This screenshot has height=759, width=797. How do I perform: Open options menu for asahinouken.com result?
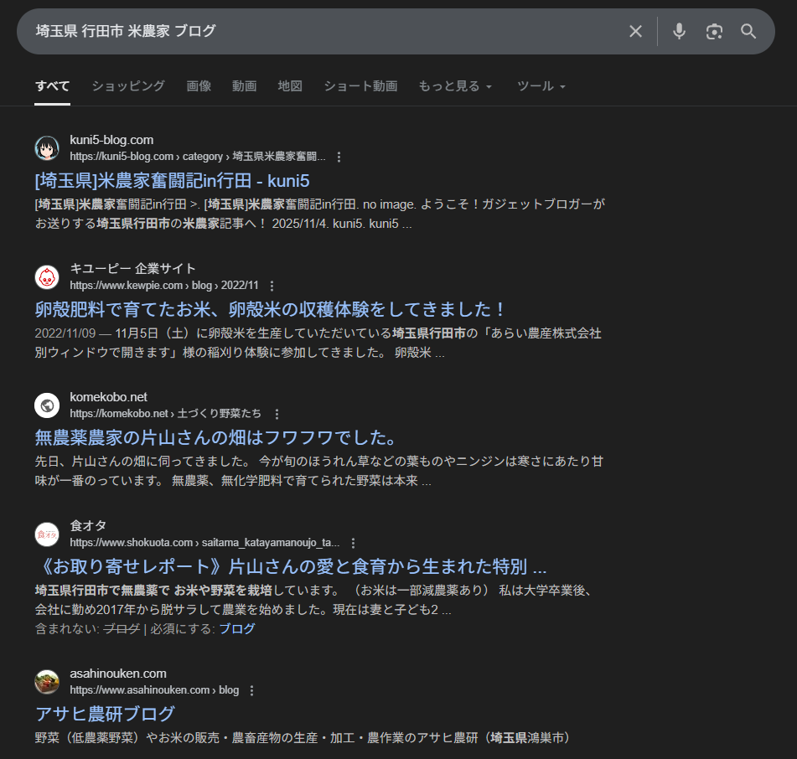(251, 690)
